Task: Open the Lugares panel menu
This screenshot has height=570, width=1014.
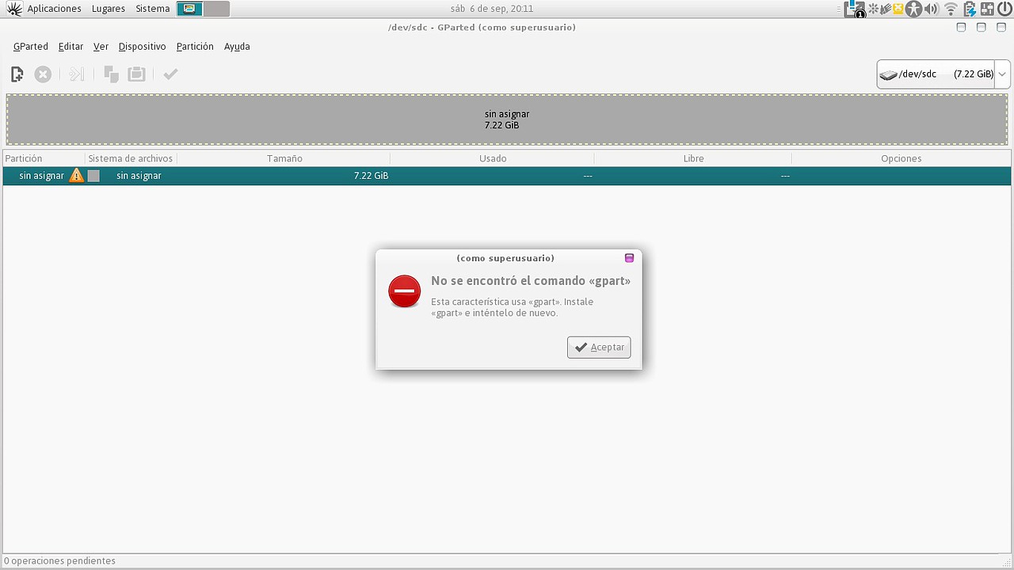Action: tap(108, 9)
